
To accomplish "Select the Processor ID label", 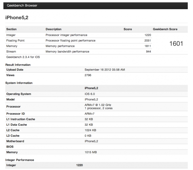I will pyautogui.click(x=15, y=114).
